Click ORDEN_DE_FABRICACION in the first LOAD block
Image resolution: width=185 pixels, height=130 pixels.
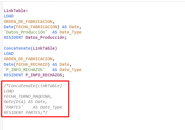point(28,21)
